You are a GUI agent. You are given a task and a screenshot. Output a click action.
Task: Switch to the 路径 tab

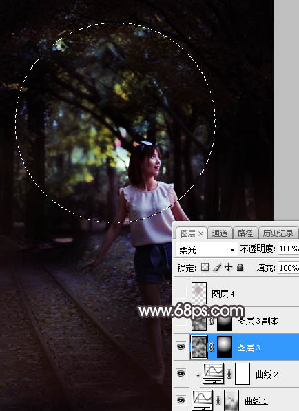click(245, 233)
